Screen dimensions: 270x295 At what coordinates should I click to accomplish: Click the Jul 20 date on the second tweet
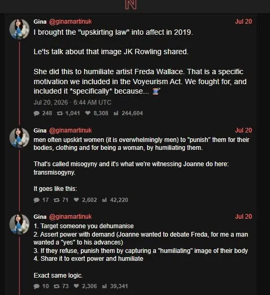tap(244, 130)
